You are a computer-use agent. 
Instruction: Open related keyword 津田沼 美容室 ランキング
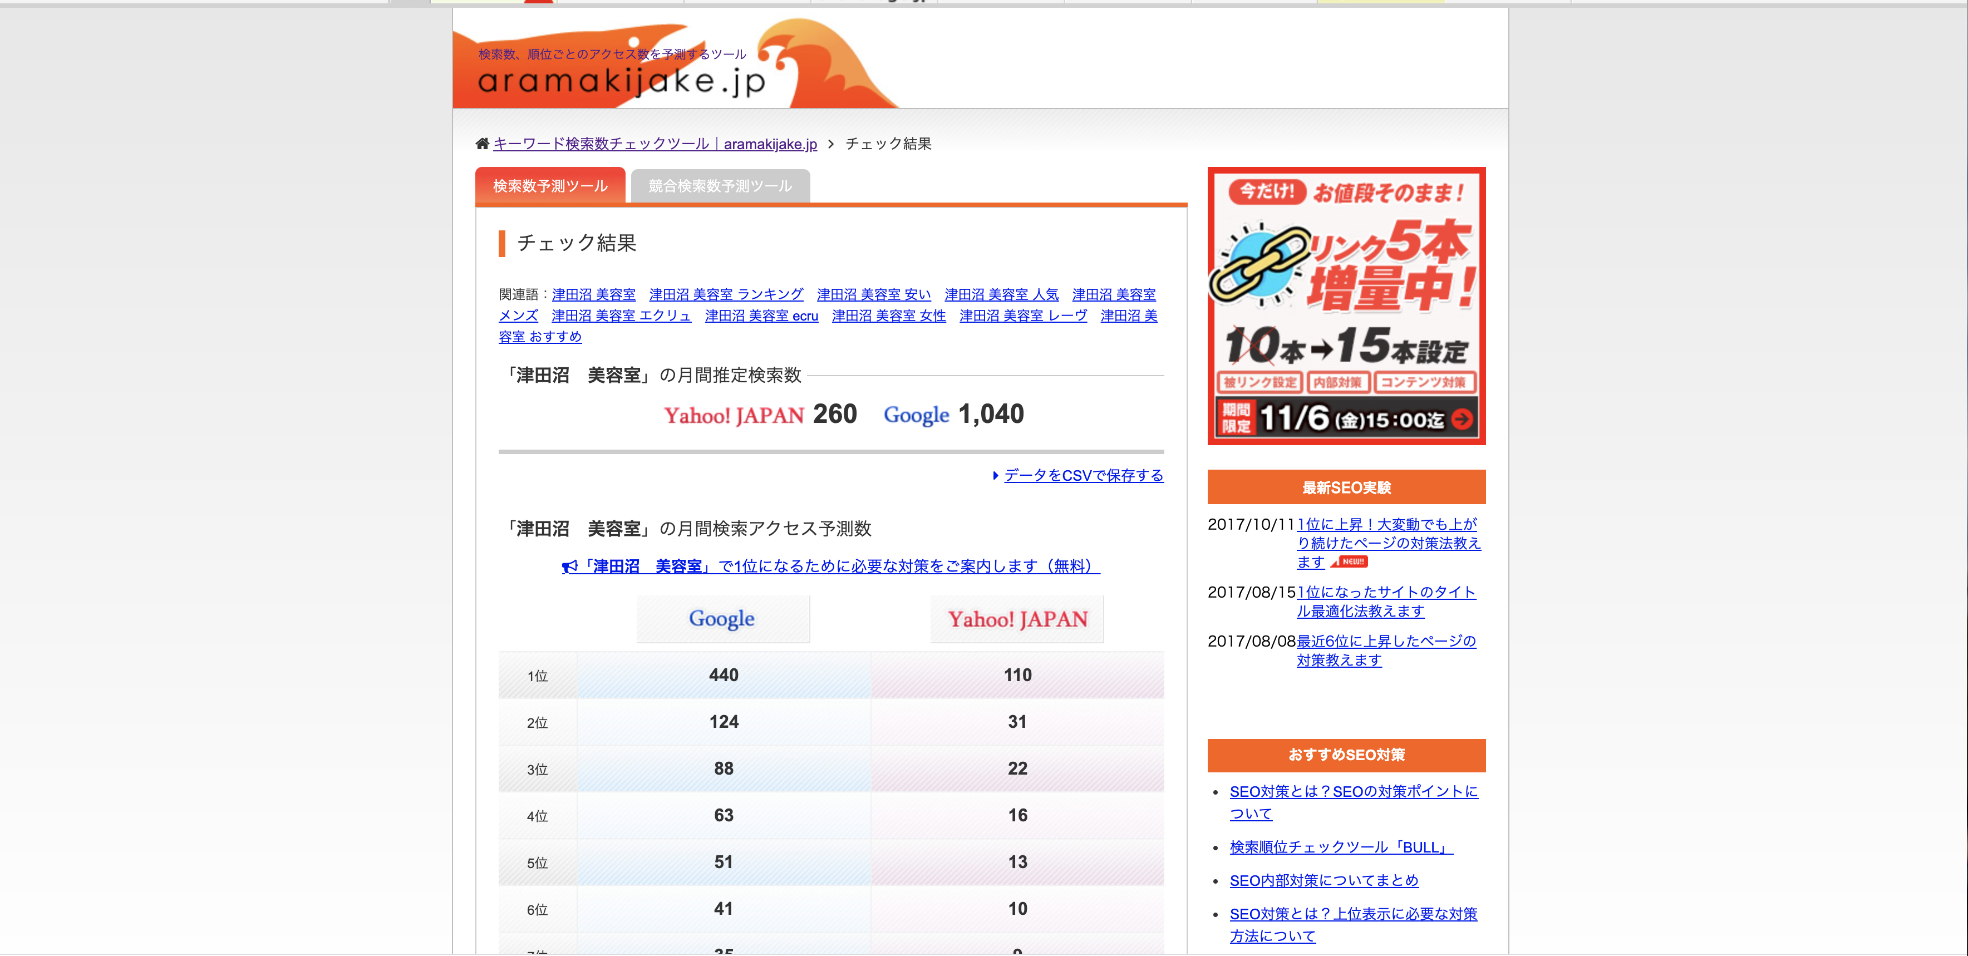click(x=726, y=294)
